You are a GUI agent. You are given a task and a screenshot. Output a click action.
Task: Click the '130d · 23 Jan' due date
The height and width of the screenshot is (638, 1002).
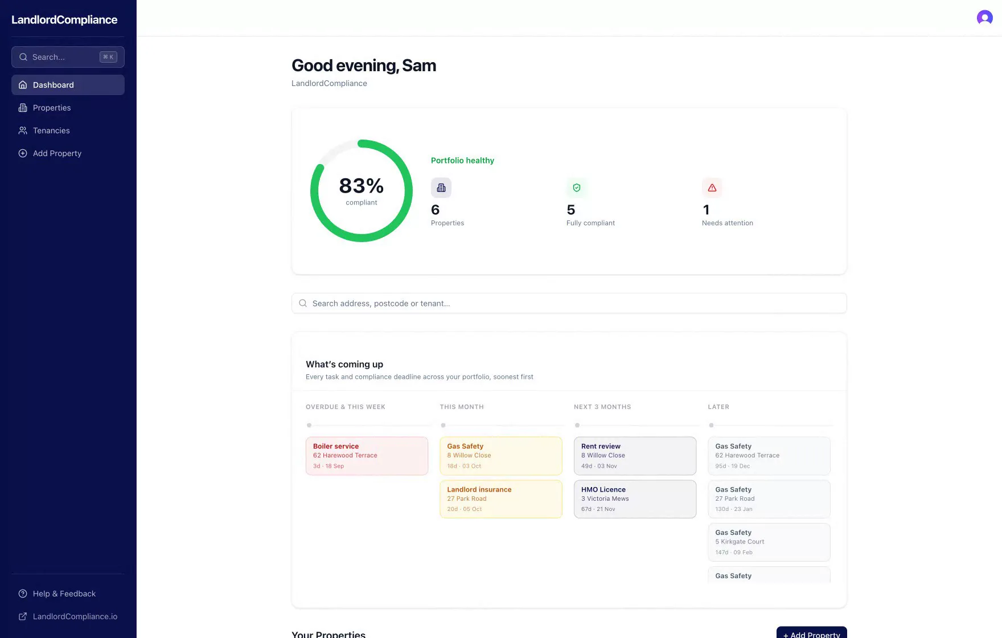[x=734, y=509]
